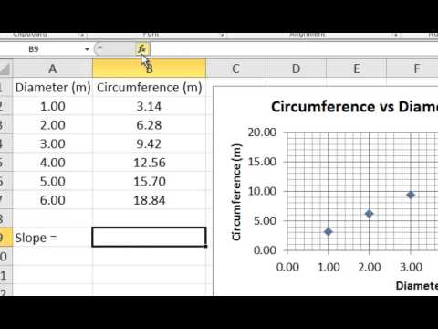Screen dimensions: 438x329
Task: Select cell with circumference 3.14
Action: [x=149, y=106]
